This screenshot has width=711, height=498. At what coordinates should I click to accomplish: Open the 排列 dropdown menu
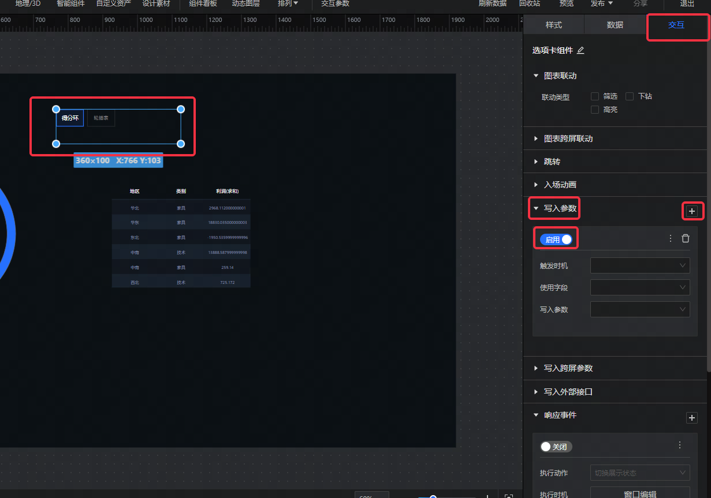click(288, 3)
